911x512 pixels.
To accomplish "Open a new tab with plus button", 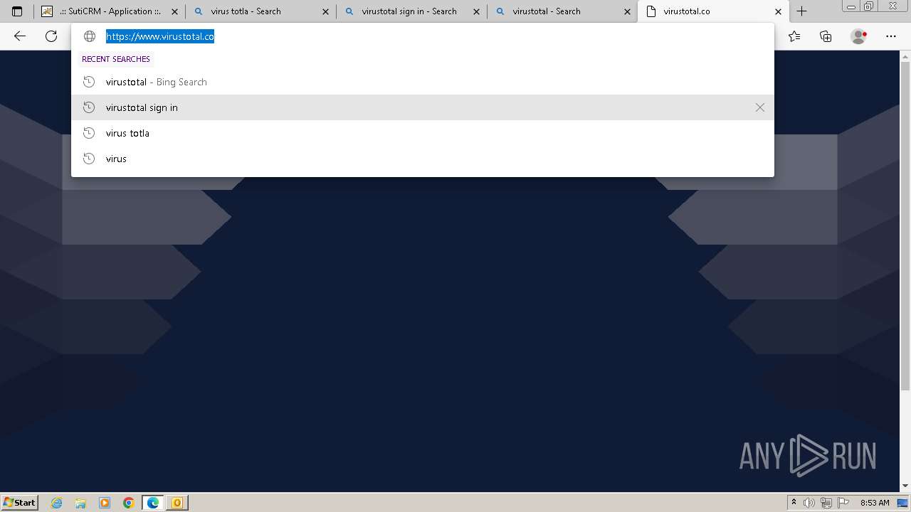I will [x=802, y=11].
